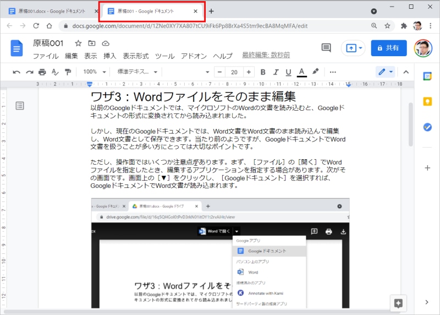Open the アドオン menu
The image size is (440, 315).
pyautogui.click(x=194, y=56)
